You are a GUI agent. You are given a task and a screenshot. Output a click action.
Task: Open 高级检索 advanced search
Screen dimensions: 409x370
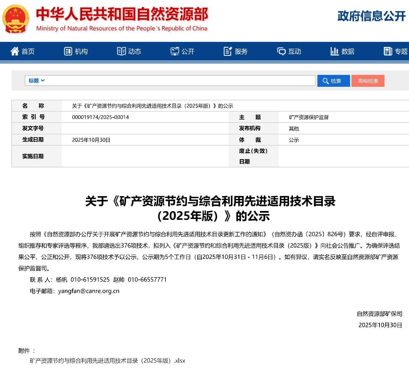click(x=368, y=81)
